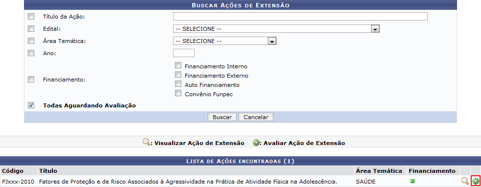Click the Código column header

[13, 171]
